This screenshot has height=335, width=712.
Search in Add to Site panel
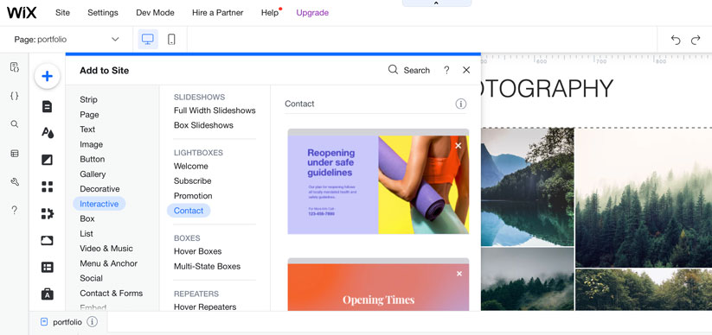(x=408, y=70)
